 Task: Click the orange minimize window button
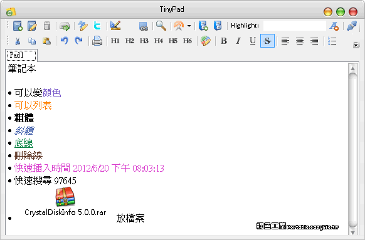click(328, 12)
